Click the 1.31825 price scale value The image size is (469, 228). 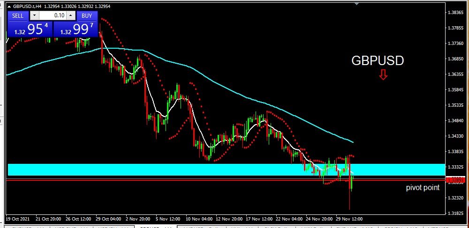tap(455, 213)
